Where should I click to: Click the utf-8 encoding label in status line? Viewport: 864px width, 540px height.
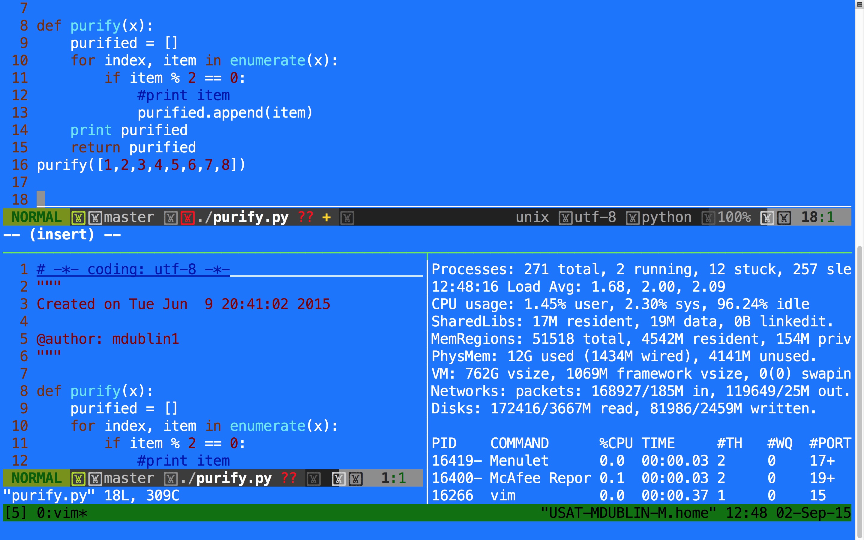tap(595, 217)
